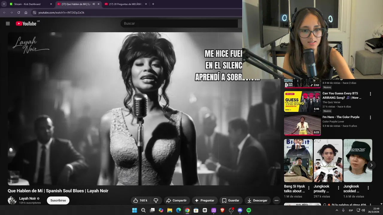Click the ESP language indicator

click(x=351, y=210)
